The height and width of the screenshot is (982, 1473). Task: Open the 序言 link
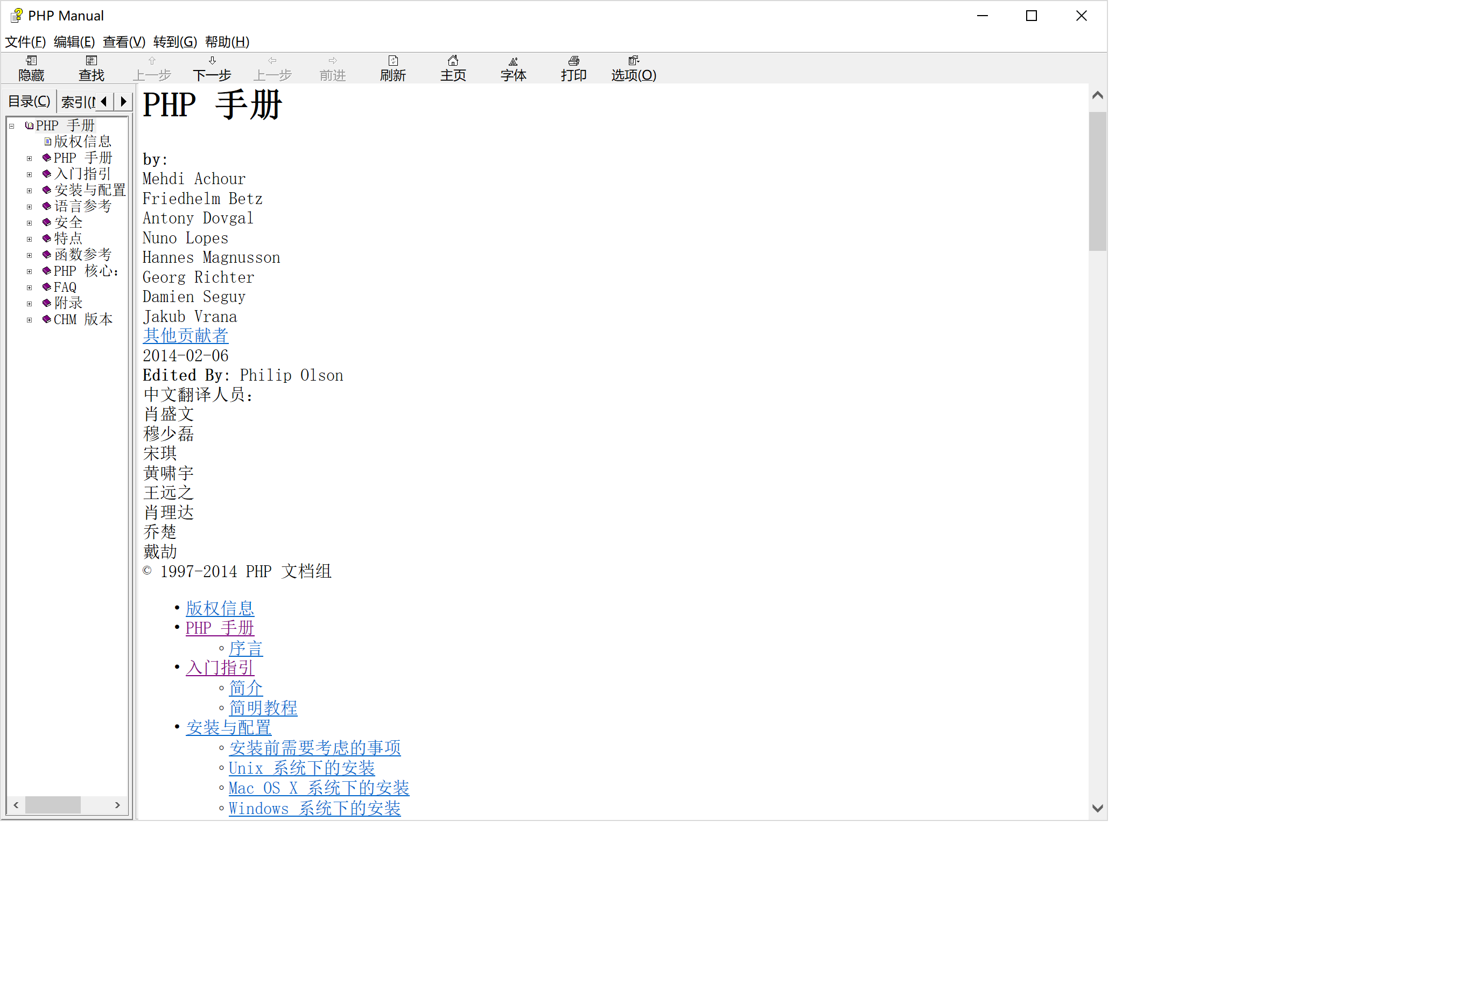[x=245, y=649]
